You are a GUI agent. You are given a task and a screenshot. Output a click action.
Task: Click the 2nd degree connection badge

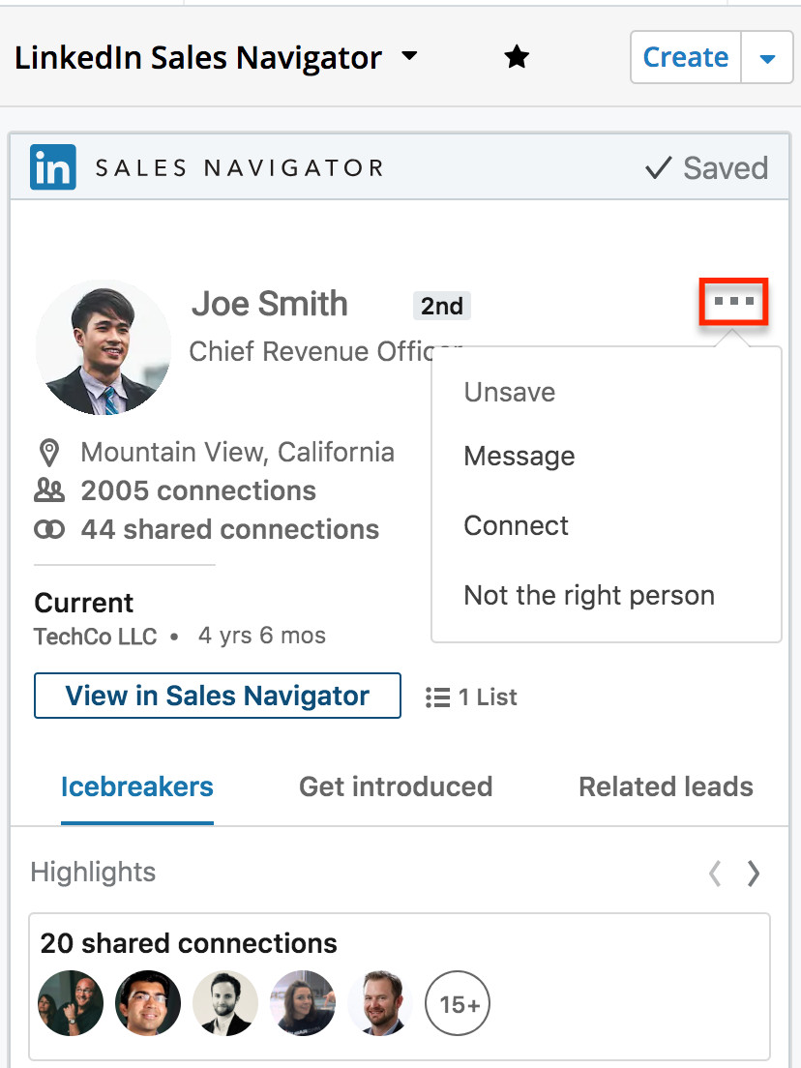(x=442, y=306)
